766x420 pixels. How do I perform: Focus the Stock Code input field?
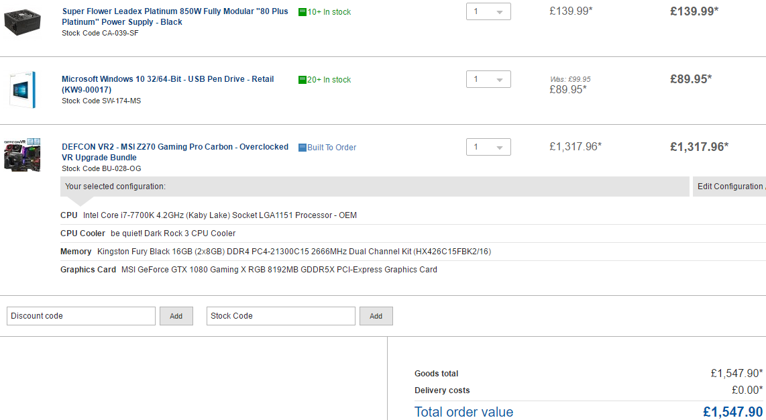click(x=281, y=316)
